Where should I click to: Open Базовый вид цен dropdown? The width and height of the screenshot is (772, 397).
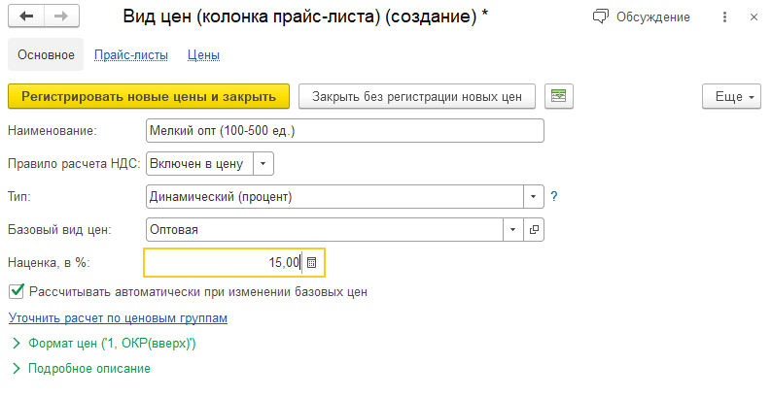pos(512,230)
